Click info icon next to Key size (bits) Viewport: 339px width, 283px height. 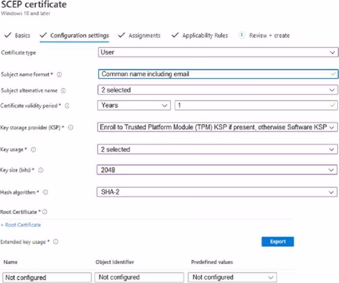pyautogui.click(x=41, y=170)
